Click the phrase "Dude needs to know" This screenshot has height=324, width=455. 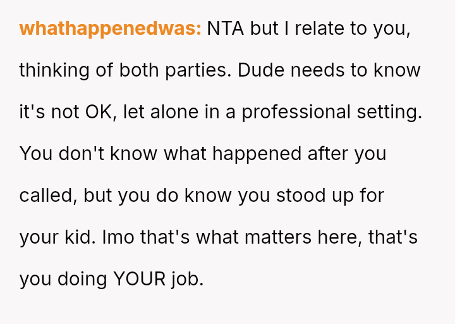pos(329,70)
